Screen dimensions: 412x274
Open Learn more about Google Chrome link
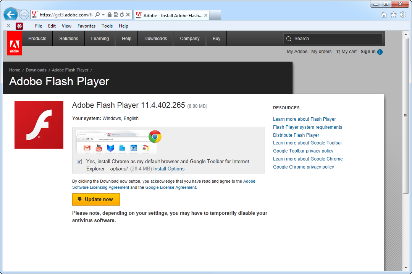[308, 159]
